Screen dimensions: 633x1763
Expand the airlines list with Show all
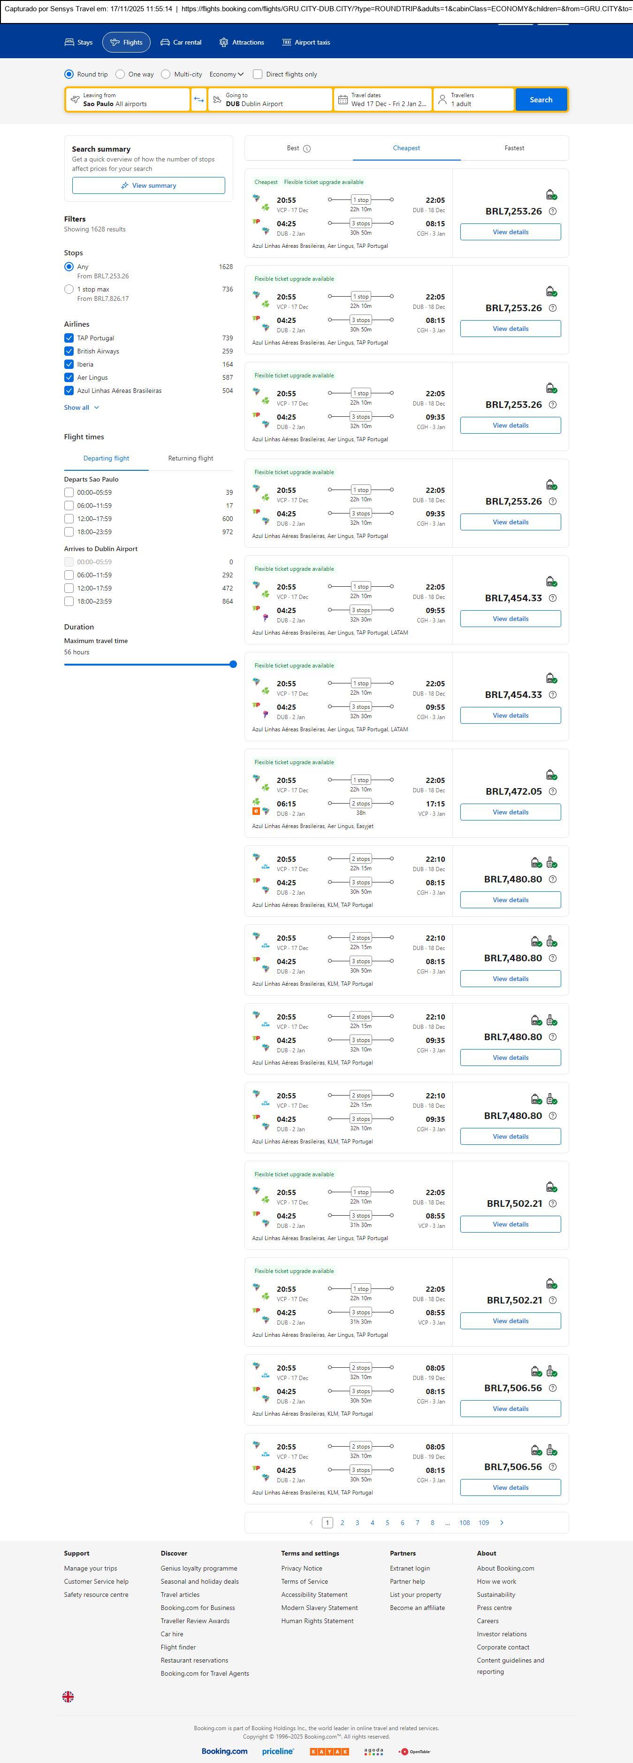tap(82, 407)
